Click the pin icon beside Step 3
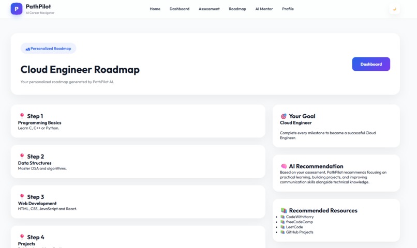 [x=22, y=196]
